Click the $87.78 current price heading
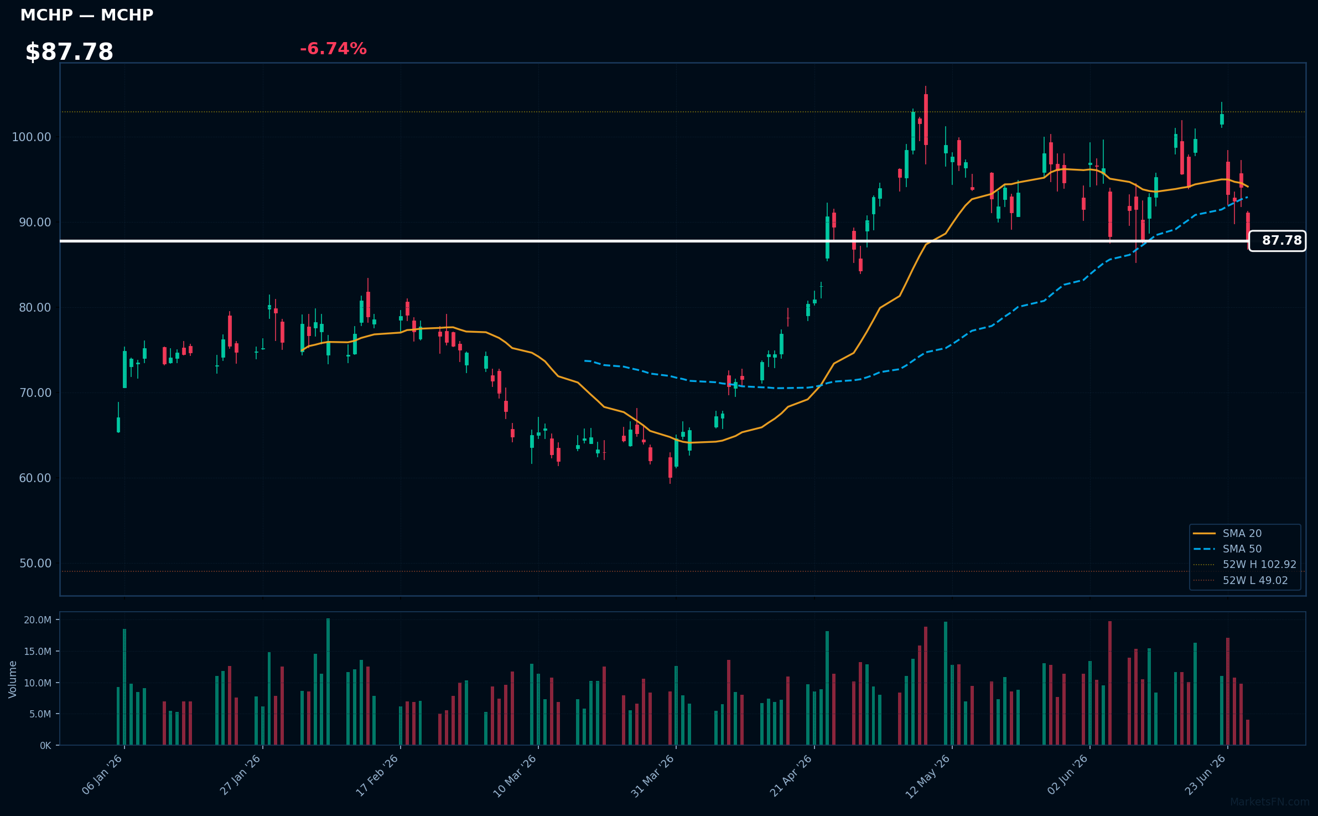This screenshot has height=816, width=1318. pos(69,52)
